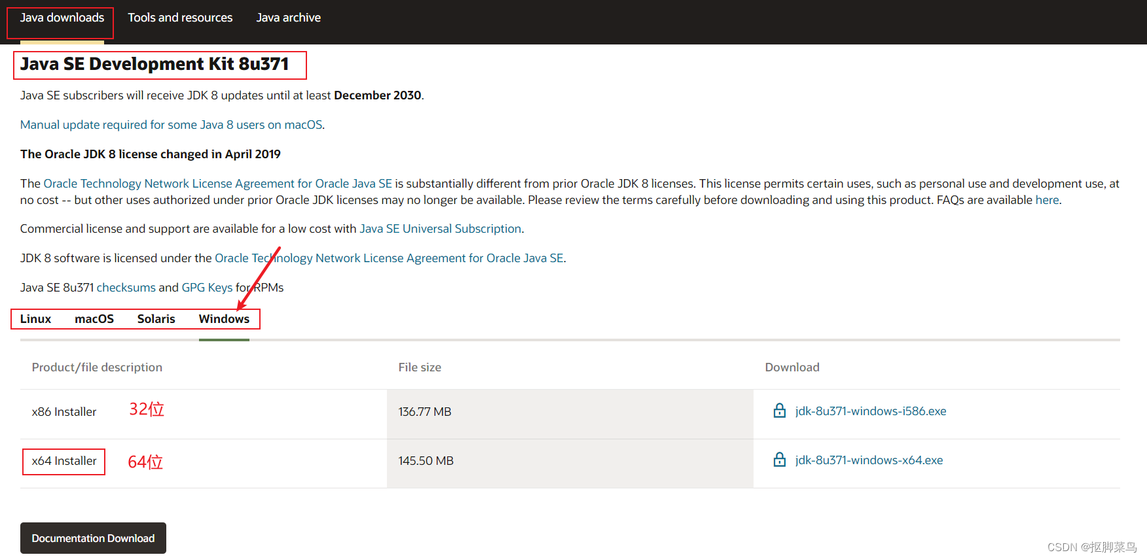Download jdk-8u371-windows-i586.exe file
Image resolution: width=1147 pixels, height=559 pixels.
pos(871,411)
